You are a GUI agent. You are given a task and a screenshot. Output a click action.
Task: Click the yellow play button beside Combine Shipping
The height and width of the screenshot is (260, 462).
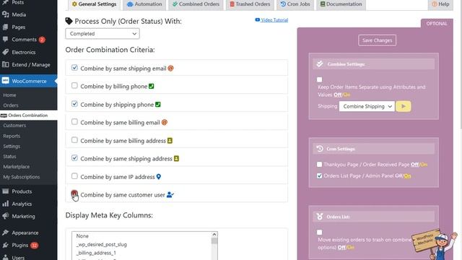pos(404,106)
